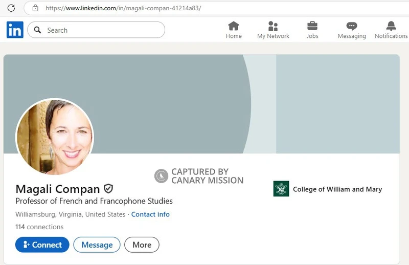Click the magnifying glass search icon
Image resolution: width=409 pixels, height=265 pixels.
coord(37,30)
